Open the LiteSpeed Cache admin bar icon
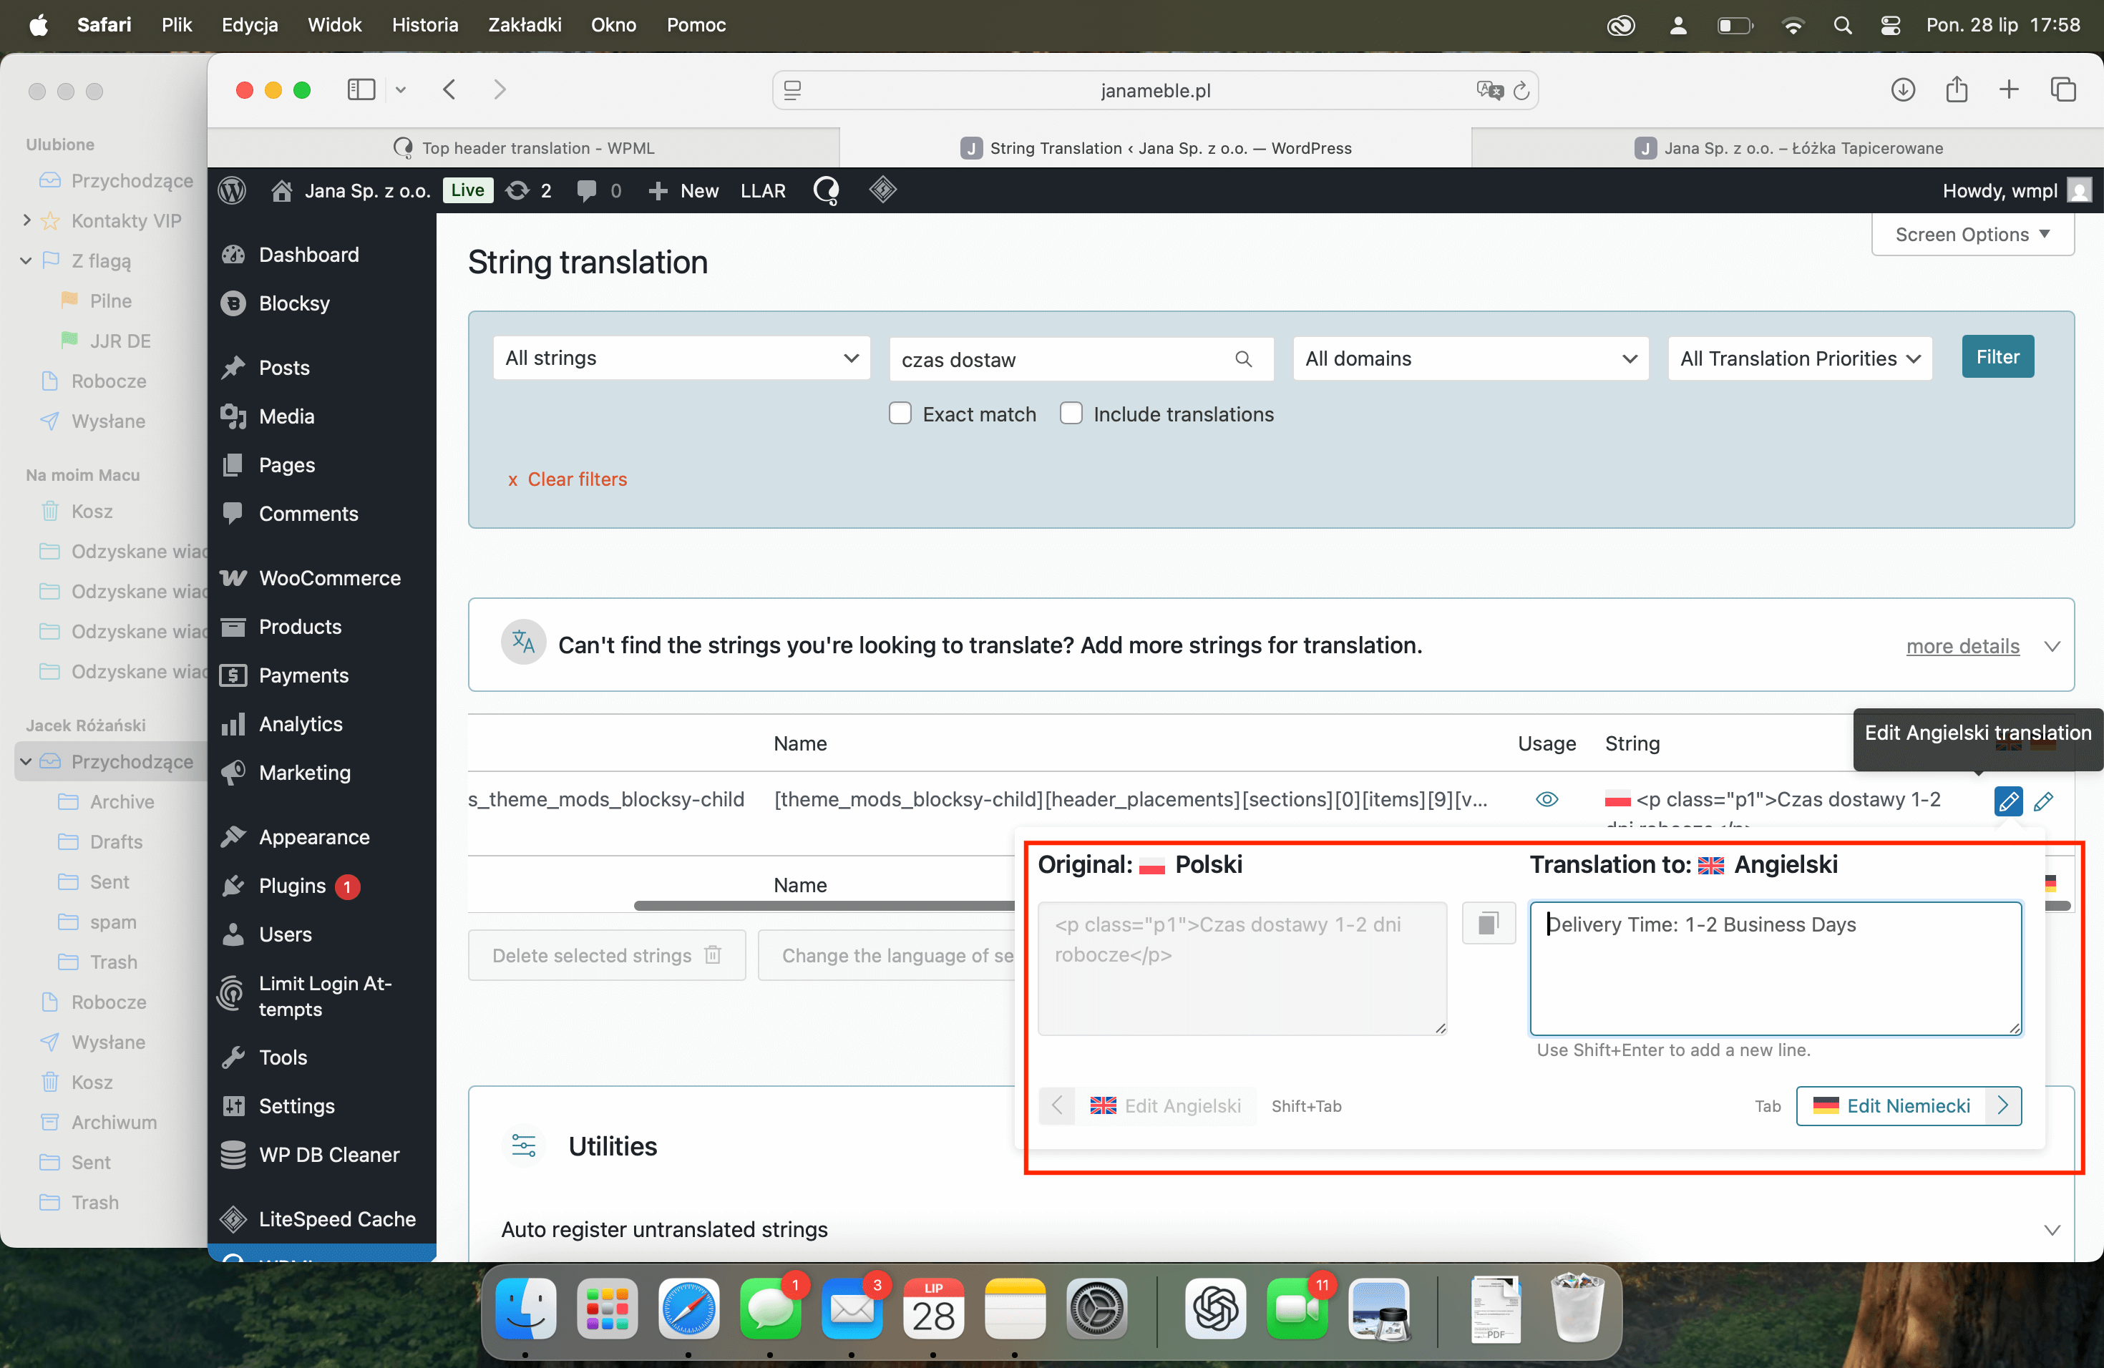The height and width of the screenshot is (1368, 2104). click(x=882, y=189)
